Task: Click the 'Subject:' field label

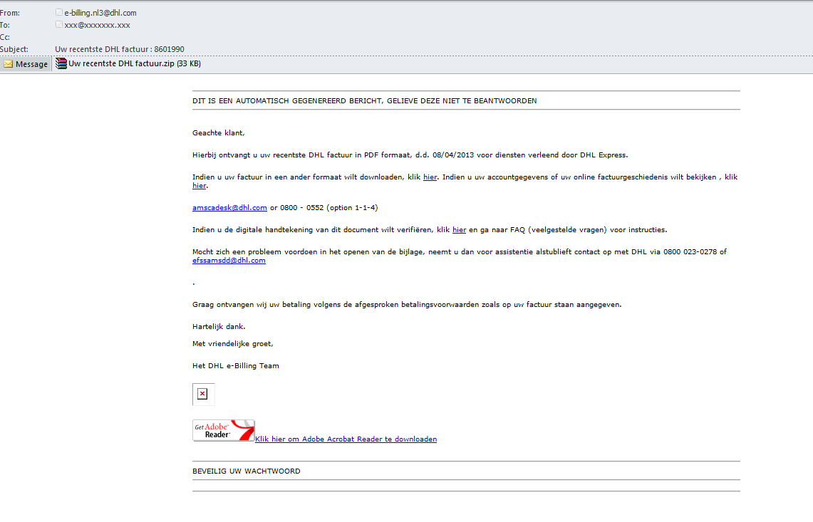Action: pos(14,49)
